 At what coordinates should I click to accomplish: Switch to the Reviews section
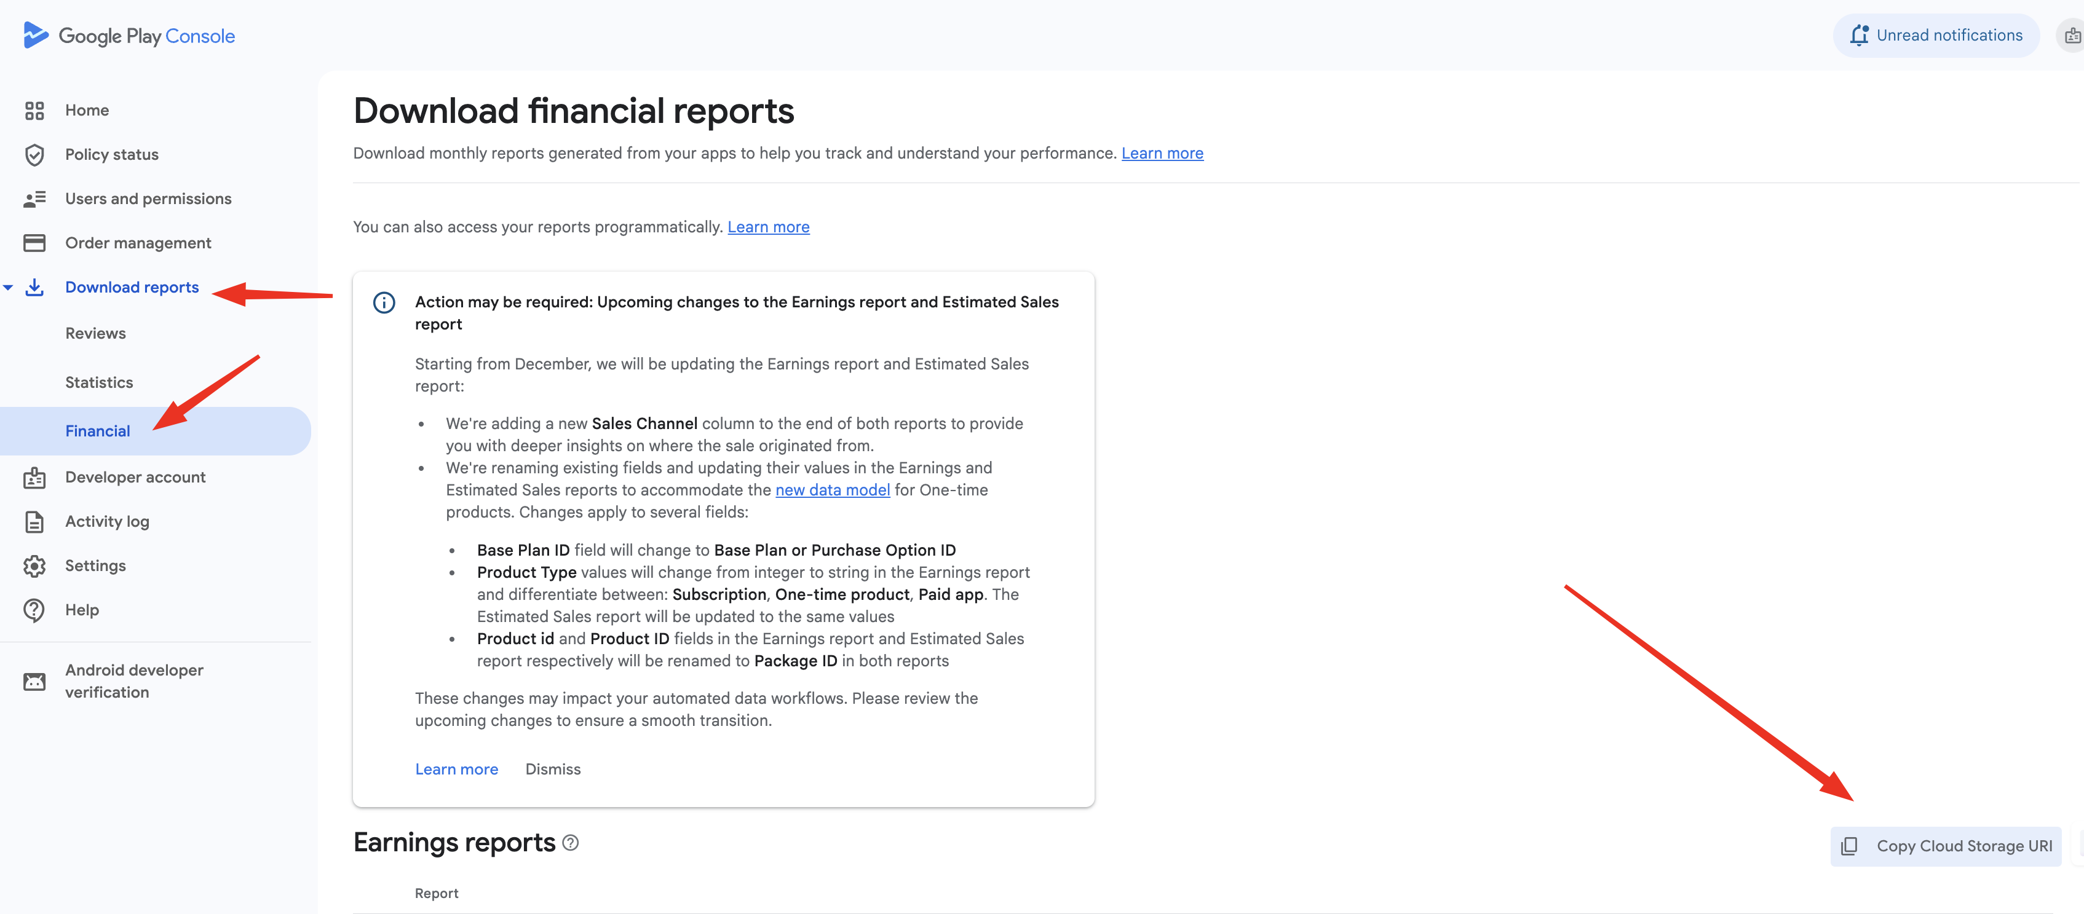click(x=95, y=333)
